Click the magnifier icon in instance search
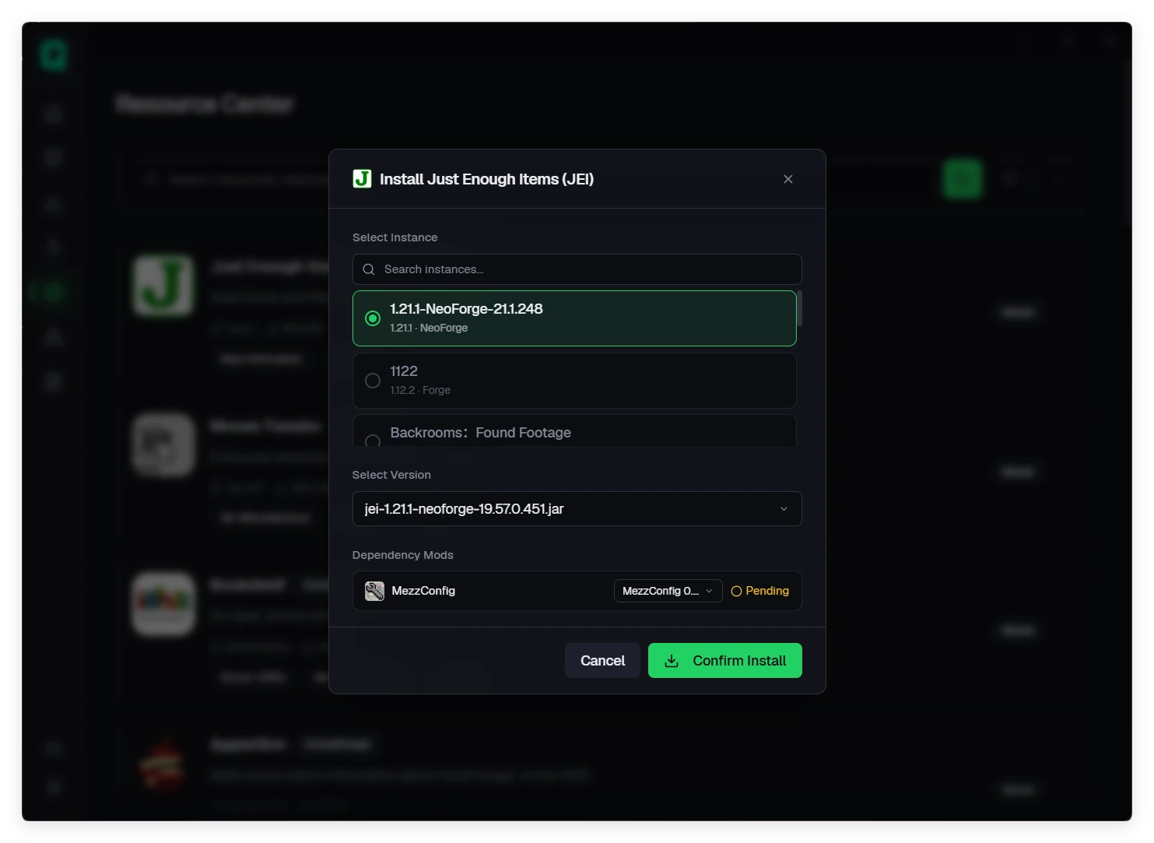The width and height of the screenshot is (1154, 843). [369, 269]
